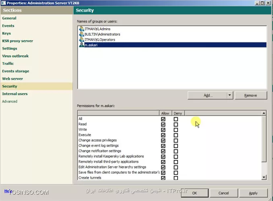The height and width of the screenshot is (201, 273).
Task: Toggle Allow checkbox for Read
Action: [x=163, y=124]
